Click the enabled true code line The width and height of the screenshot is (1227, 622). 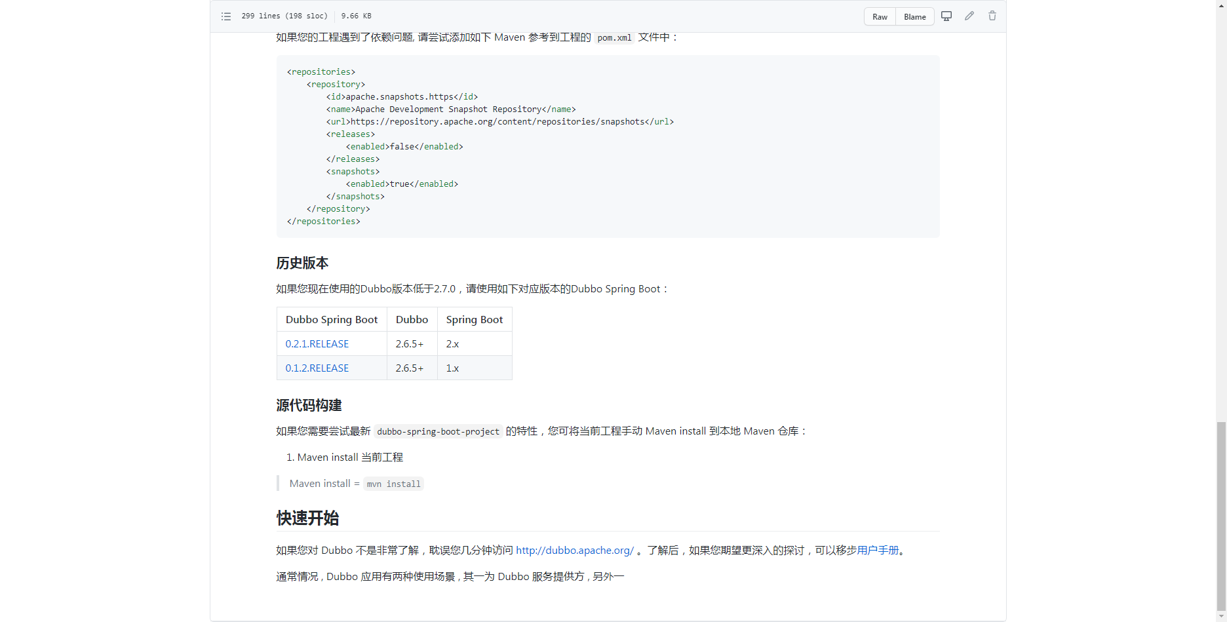402,184
